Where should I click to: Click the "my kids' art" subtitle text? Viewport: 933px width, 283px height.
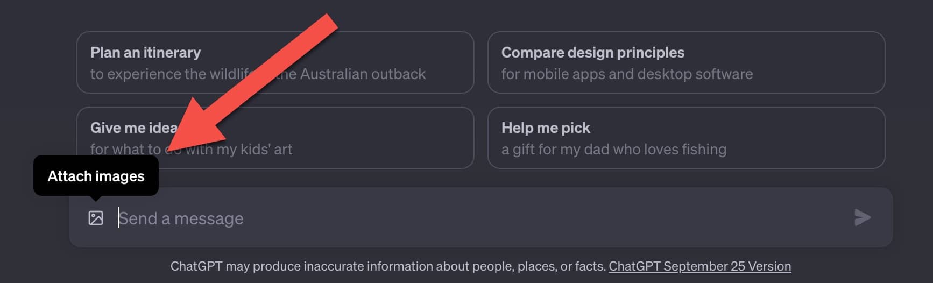[x=254, y=149]
